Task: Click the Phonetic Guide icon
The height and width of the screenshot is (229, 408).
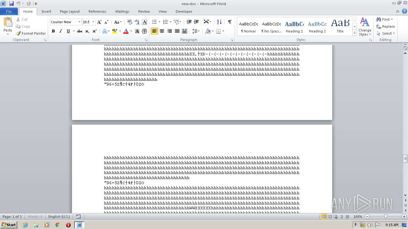Action: tap(137, 22)
